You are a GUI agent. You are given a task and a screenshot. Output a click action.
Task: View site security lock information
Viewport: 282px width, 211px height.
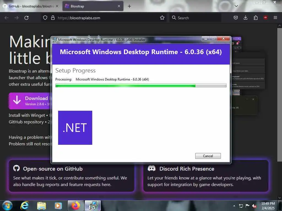(53, 18)
